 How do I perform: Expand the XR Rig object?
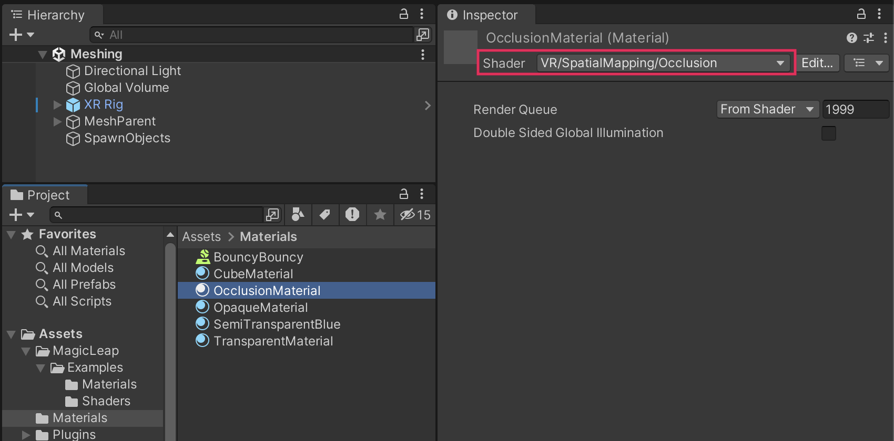click(x=57, y=104)
